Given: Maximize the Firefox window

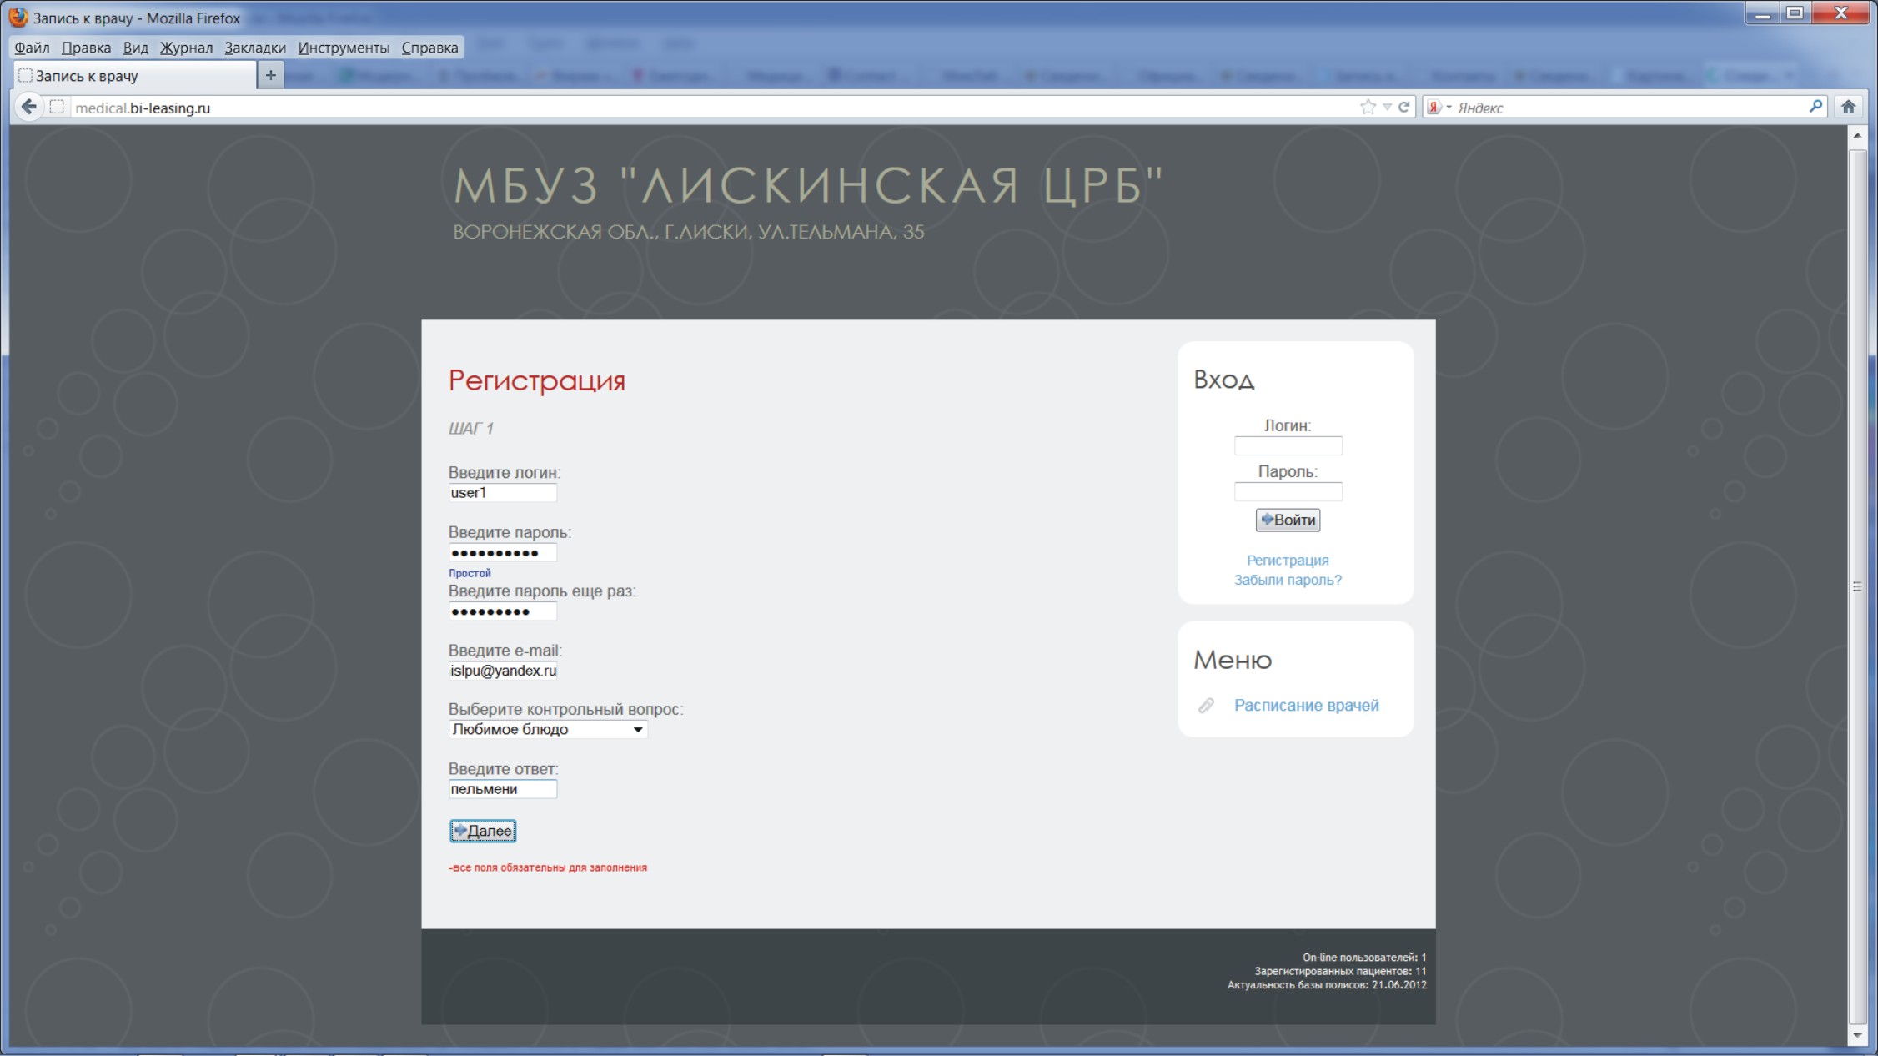Looking at the screenshot, I should 1795,14.
